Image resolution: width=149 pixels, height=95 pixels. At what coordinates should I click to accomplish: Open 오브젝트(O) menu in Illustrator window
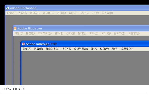[x=45, y=33]
